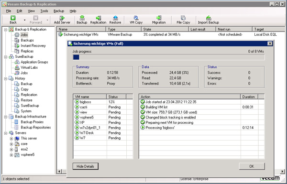Expand the vsphere5 server node
The height and width of the screenshot is (184, 287).
click(11, 155)
